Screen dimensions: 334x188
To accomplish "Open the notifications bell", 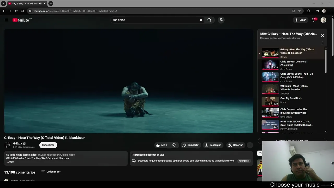I will 314,20.
